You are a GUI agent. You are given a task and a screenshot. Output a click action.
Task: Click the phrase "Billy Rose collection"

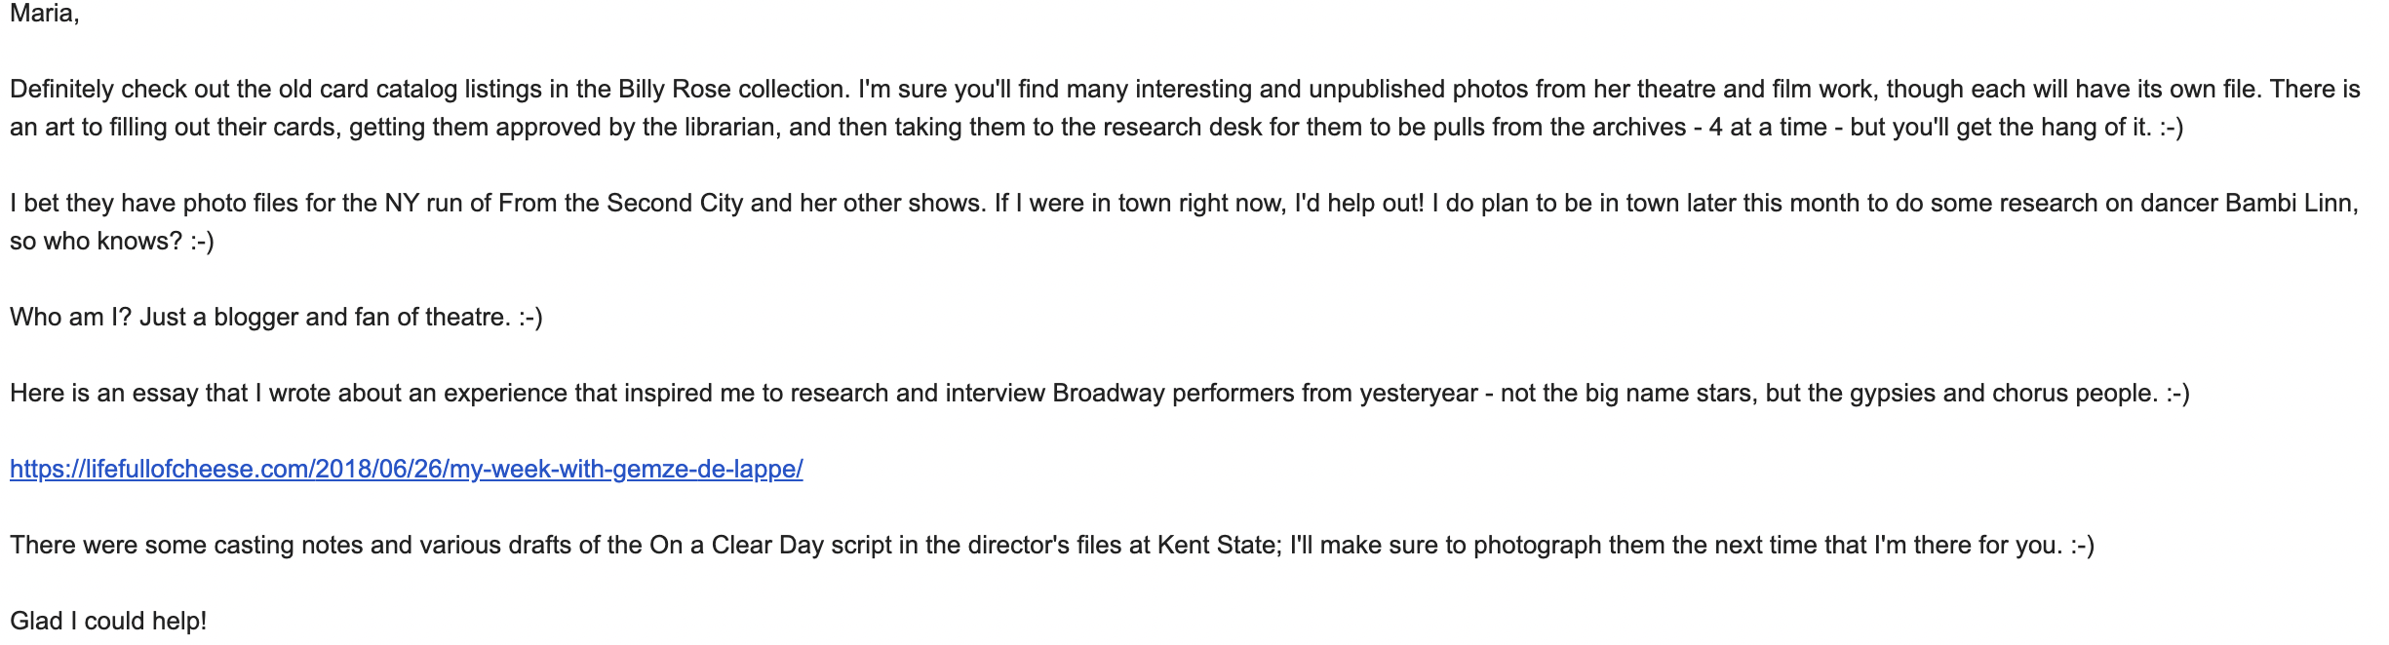(x=732, y=90)
